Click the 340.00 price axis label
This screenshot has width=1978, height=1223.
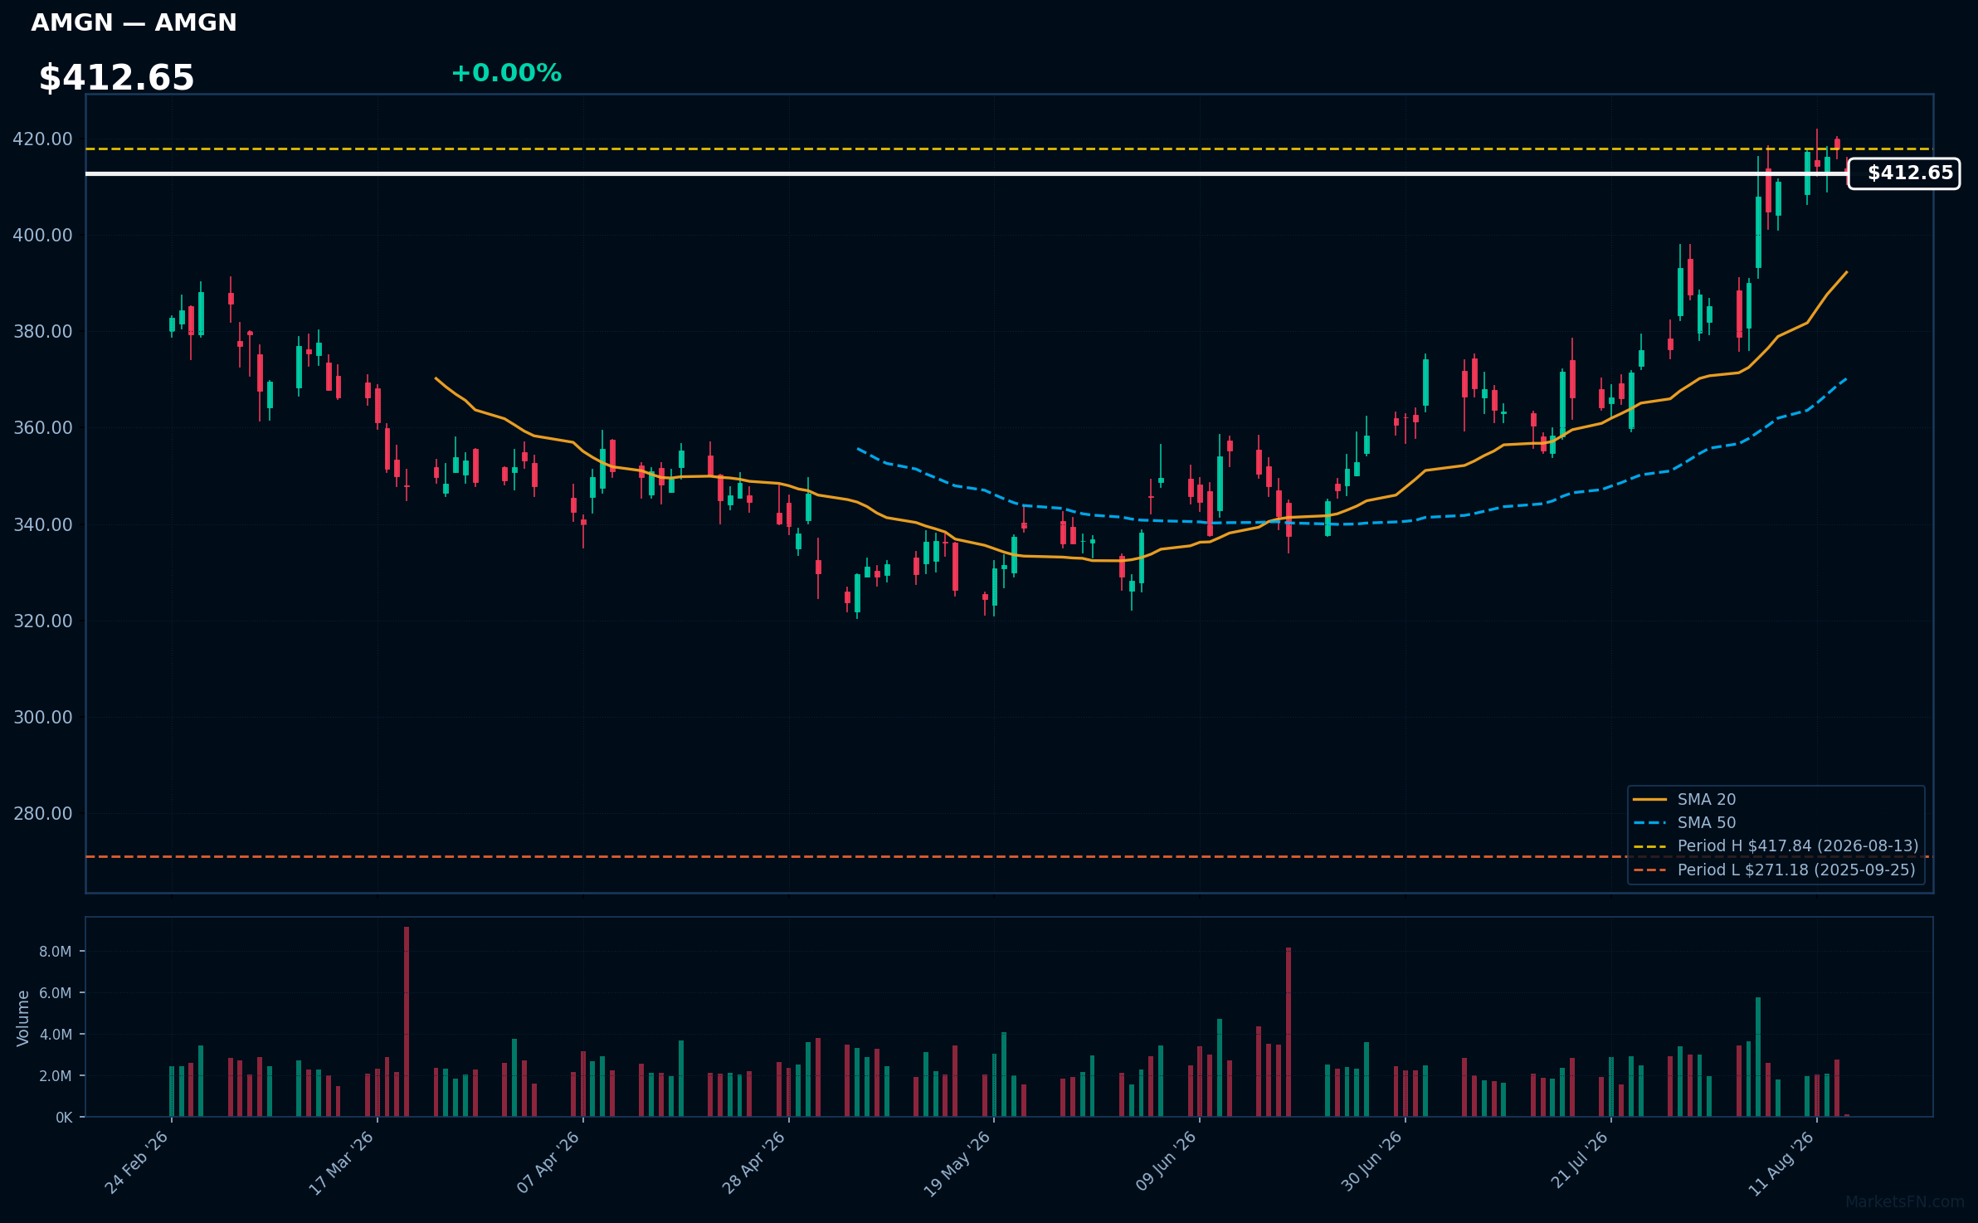pyautogui.click(x=42, y=525)
